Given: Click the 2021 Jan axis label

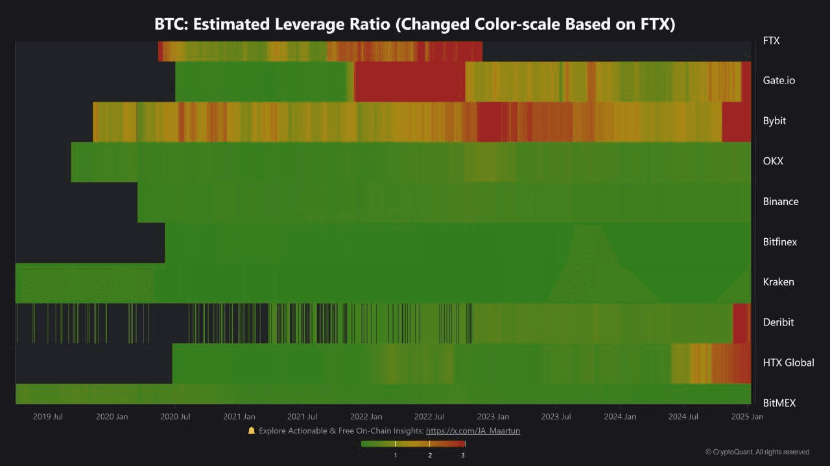Looking at the screenshot, I should click(x=239, y=417).
